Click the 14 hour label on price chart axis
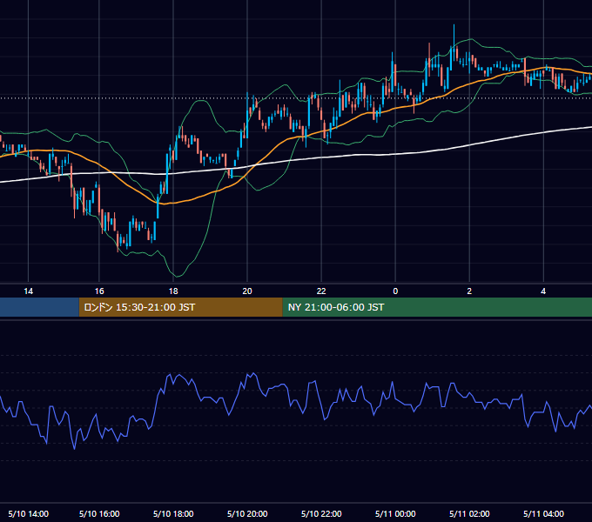The width and height of the screenshot is (592, 522). click(29, 291)
